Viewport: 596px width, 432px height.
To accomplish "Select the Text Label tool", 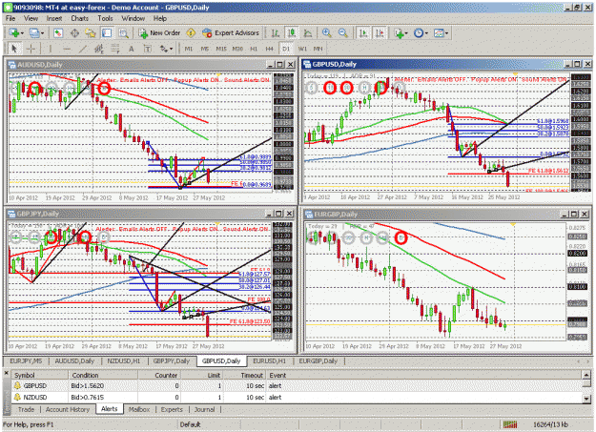I will (x=147, y=49).
